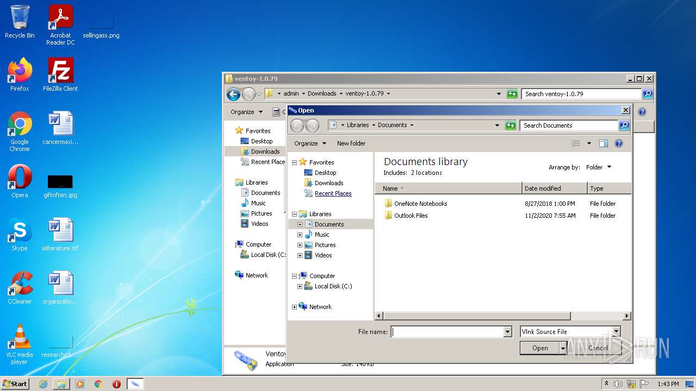The width and height of the screenshot is (696, 391).
Task: Select the OneNote Notebooks folder
Action: pos(415,204)
